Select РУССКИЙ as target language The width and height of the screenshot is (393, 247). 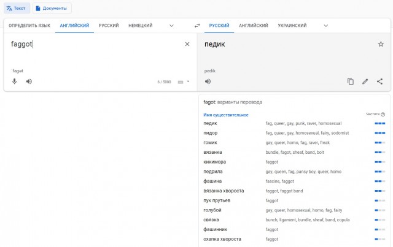(x=219, y=26)
